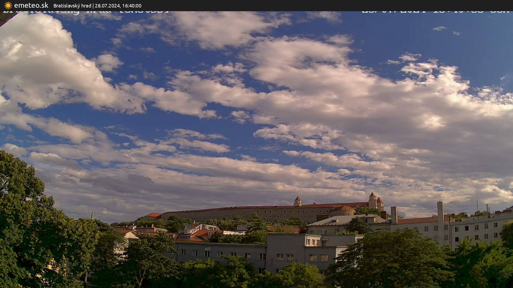This screenshot has width=513, height=288.
Task: Click the 28.07.2024, 16:40:00 timestamp
Action: point(118,6)
